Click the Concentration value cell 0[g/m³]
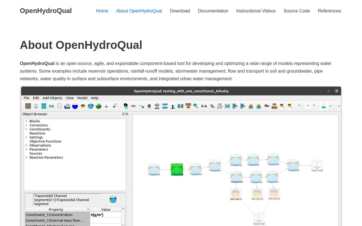Viewport: 362px width, 226px height. [106, 215]
